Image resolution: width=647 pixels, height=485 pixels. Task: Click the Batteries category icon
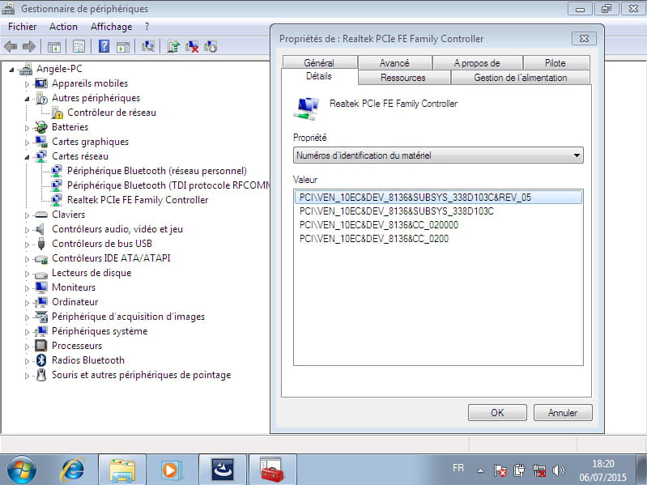(40, 127)
